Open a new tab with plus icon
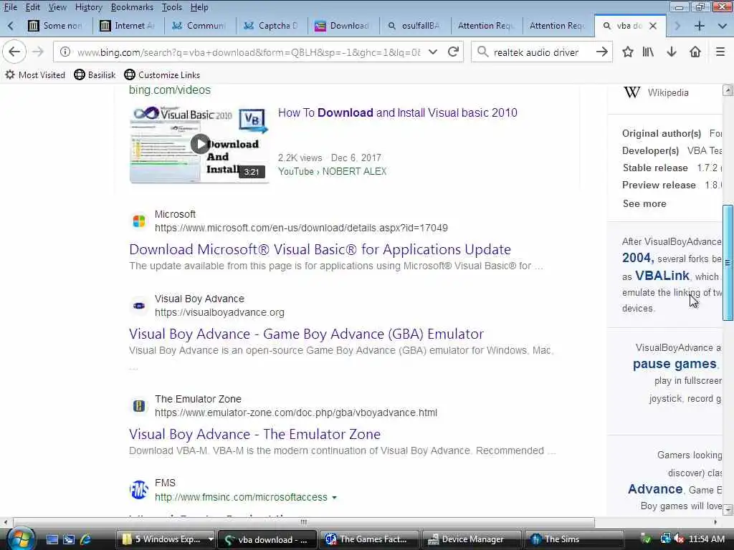 click(x=699, y=26)
